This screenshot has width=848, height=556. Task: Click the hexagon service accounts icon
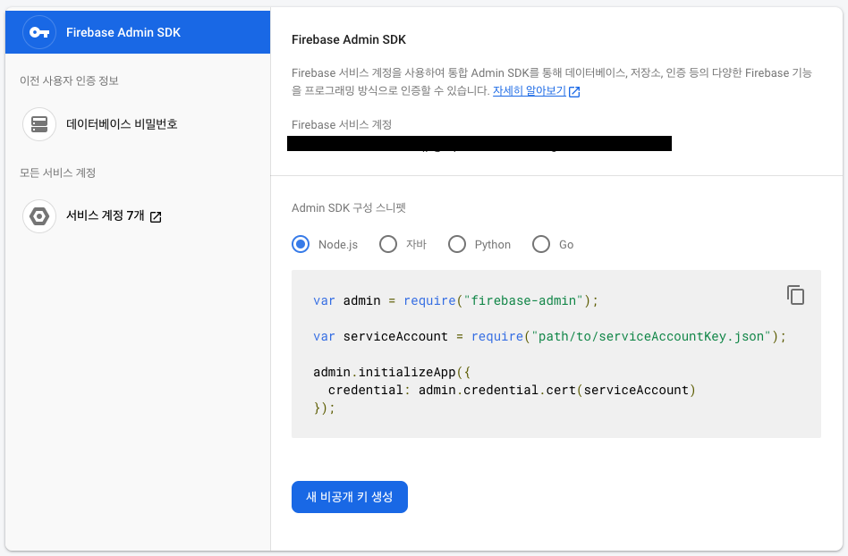tap(39, 216)
